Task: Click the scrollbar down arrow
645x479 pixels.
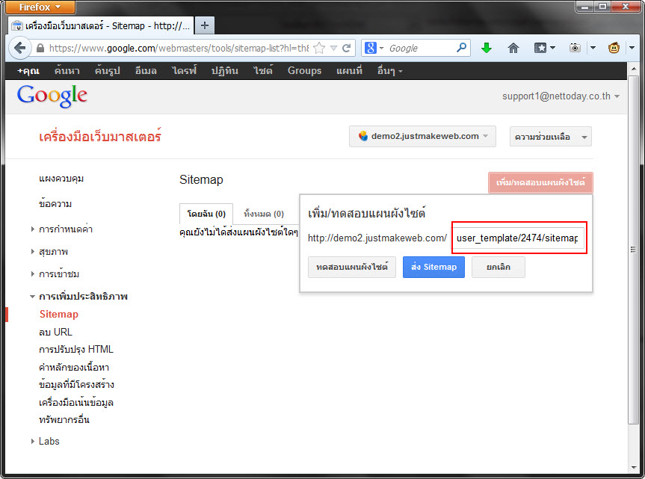Action: [x=633, y=468]
